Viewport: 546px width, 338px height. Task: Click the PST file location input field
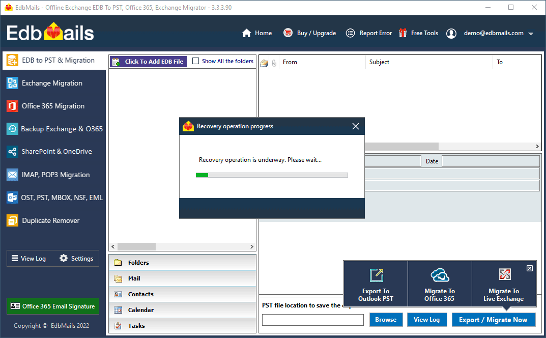pos(313,320)
